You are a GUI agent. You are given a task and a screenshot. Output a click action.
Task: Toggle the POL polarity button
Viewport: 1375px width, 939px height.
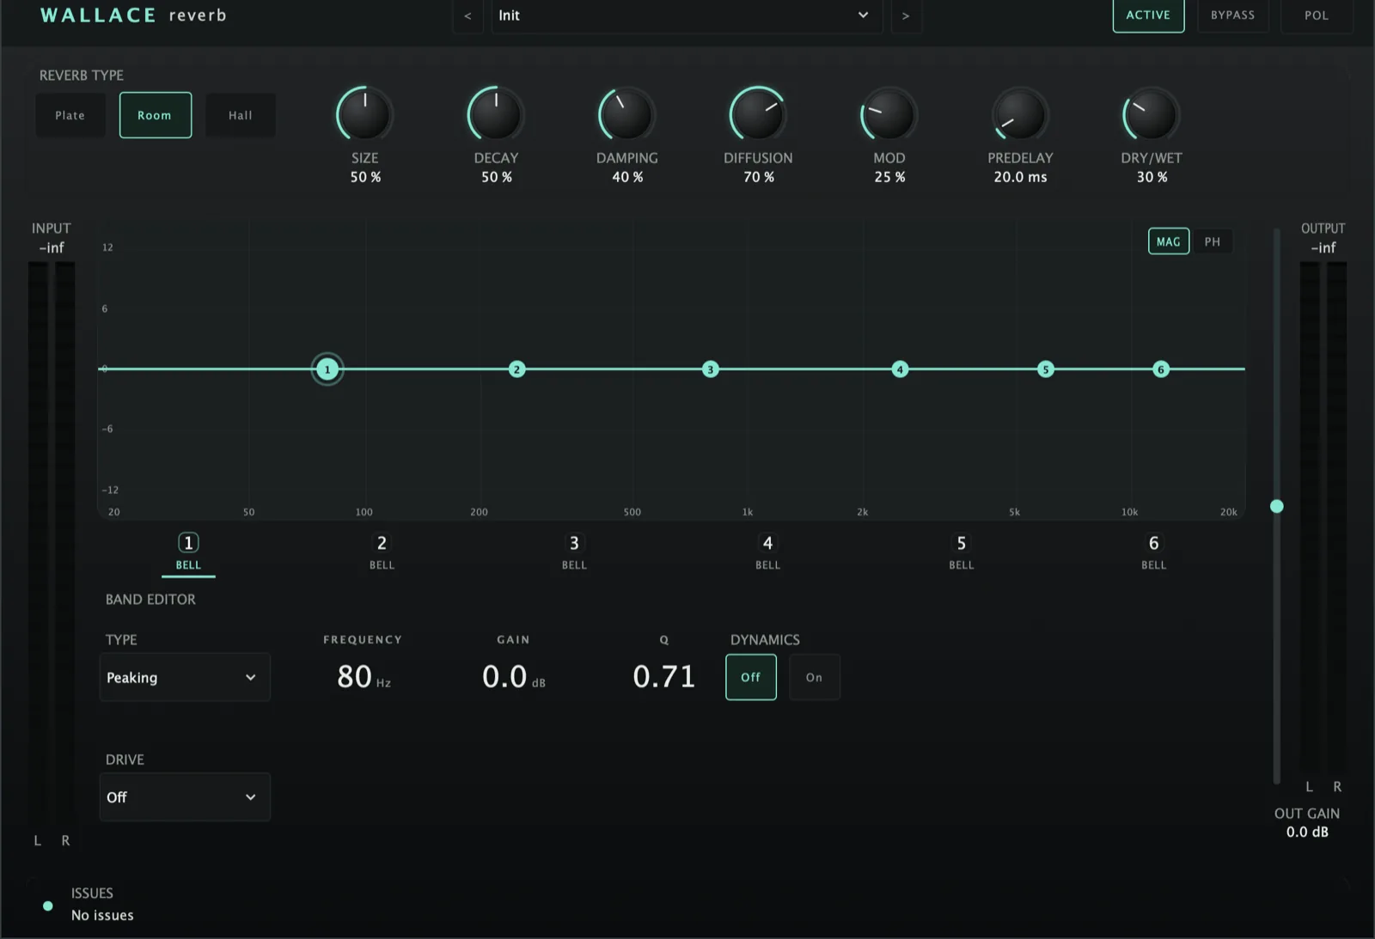click(x=1316, y=15)
